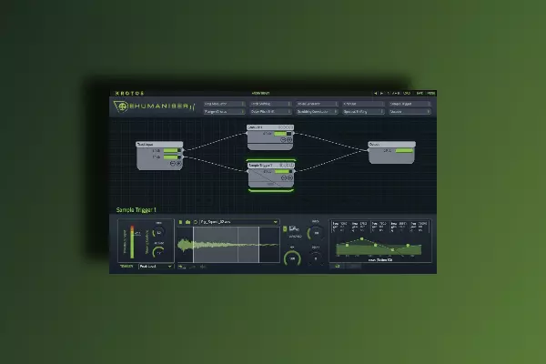Click the KROTOS brand logo

[129, 94]
